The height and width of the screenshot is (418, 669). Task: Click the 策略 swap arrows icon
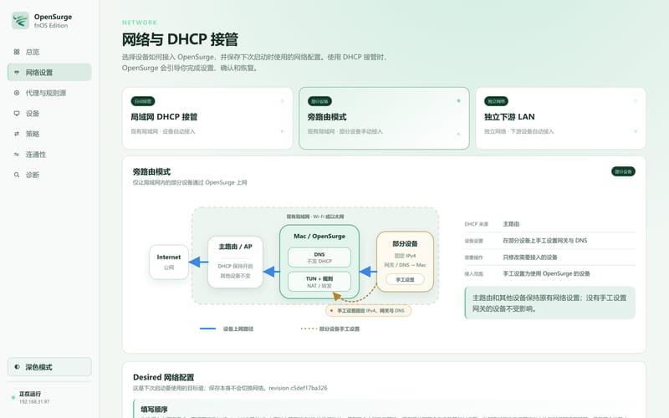pos(17,134)
